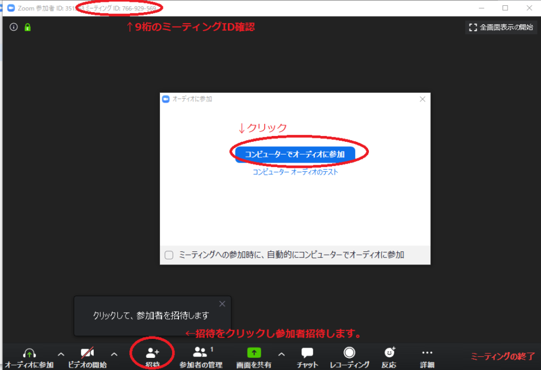Dismiss the invite participants tooltip
The image size is (541, 370).
point(222,304)
